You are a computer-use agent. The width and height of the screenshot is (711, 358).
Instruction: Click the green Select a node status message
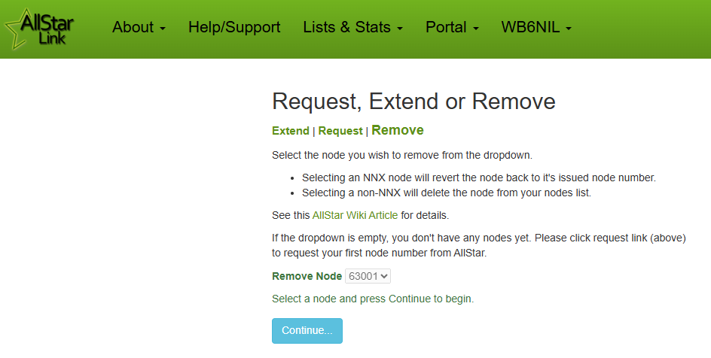coord(373,299)
